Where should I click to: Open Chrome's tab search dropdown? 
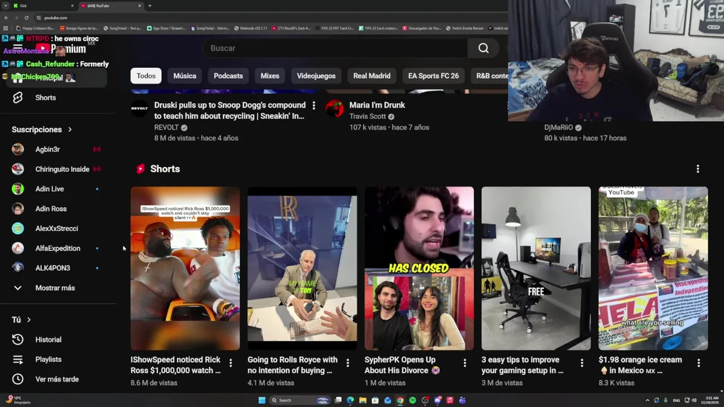[6, 6]
